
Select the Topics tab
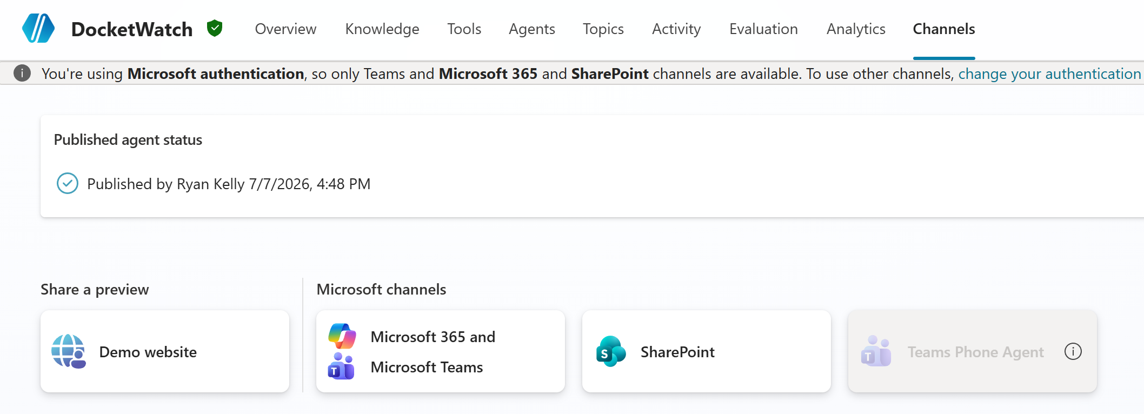[603, 29]
